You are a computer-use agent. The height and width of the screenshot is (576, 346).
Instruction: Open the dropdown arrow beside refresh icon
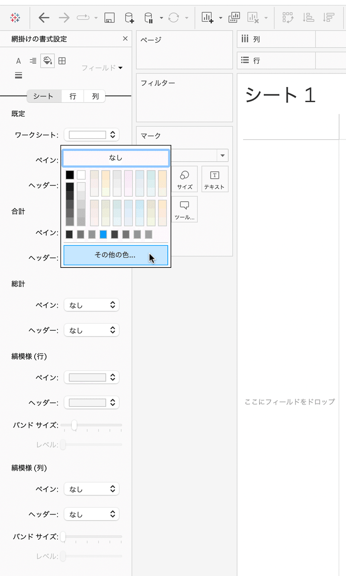186,18
